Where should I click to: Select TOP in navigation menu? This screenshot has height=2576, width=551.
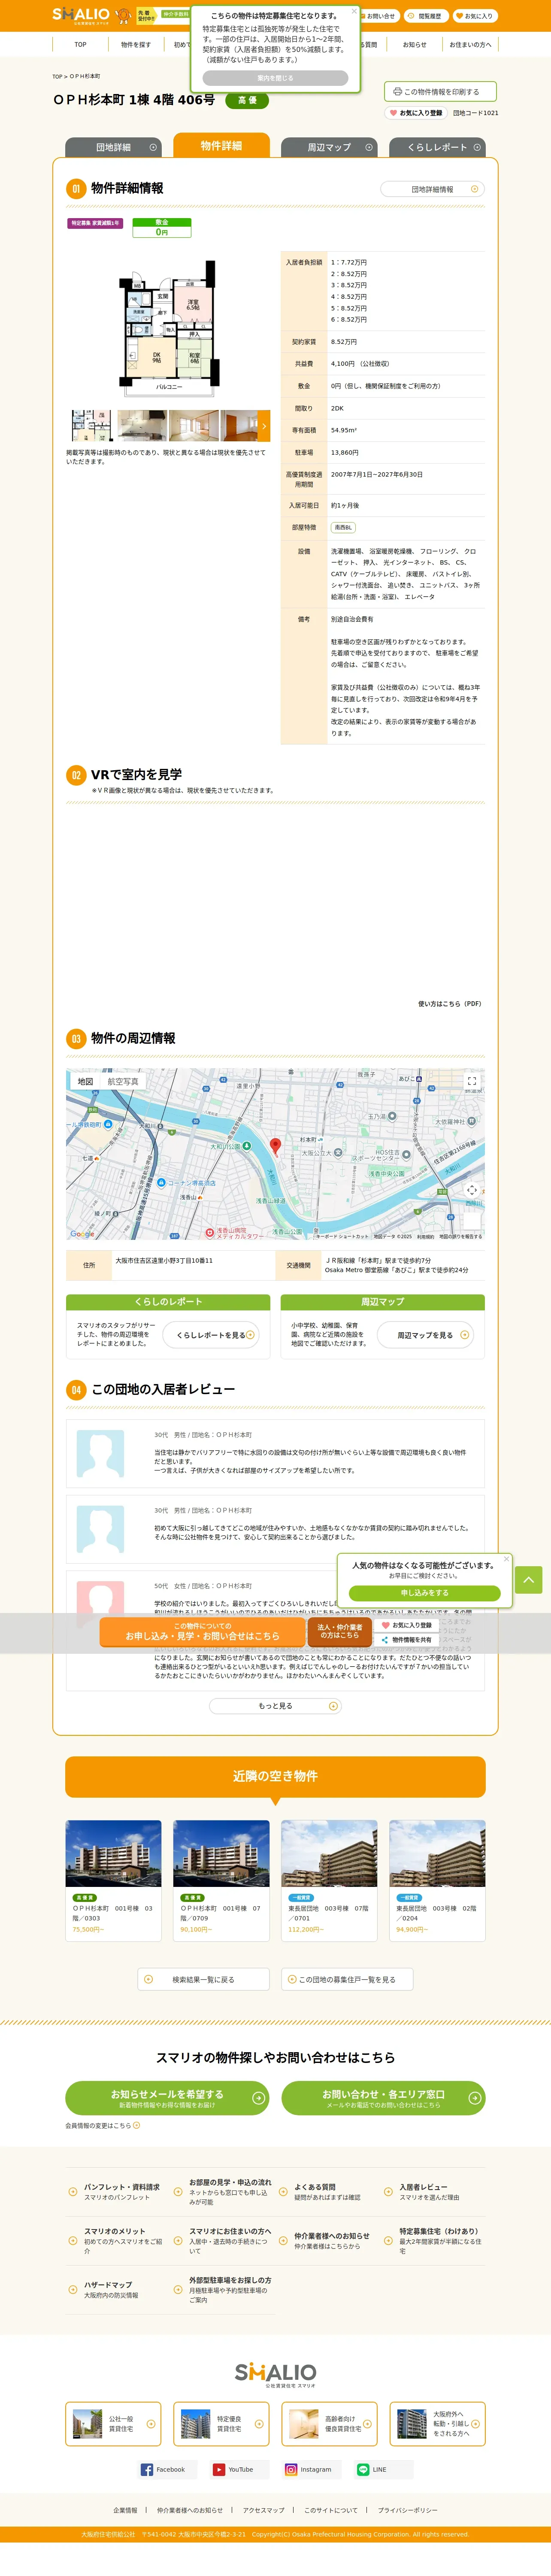80,44
